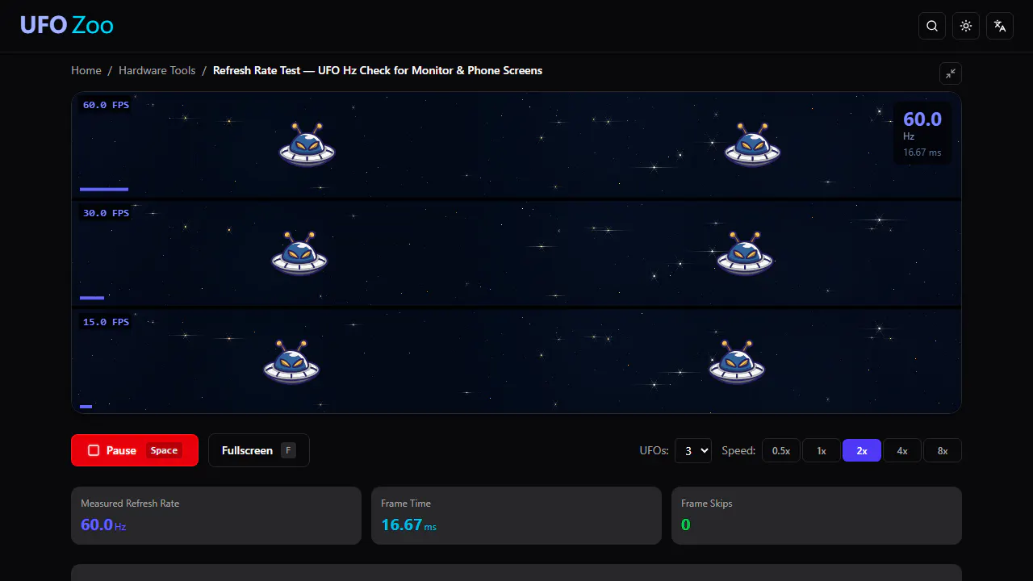This screenshot has height=581, width=1033.
Task: Click the Frame Skips card
Action: coord(817,516)
